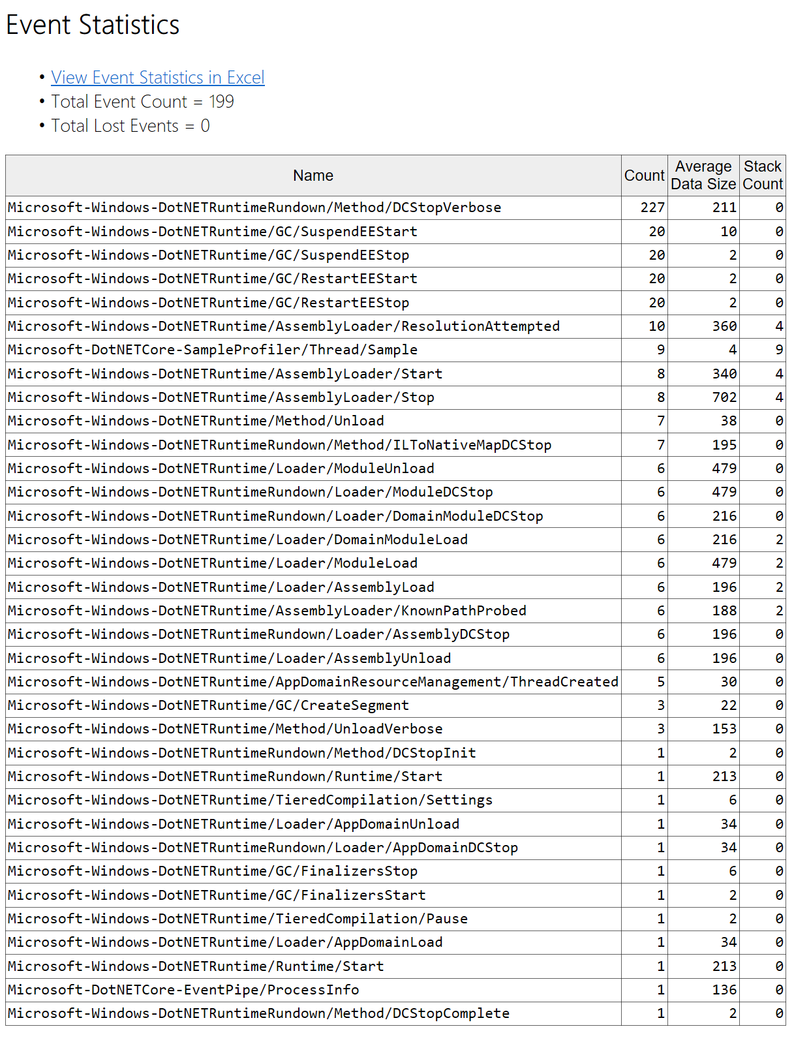The image size is (794, 1046).
Task: Click the DotNETRuntime/Method/Unload row name
Action: click(x=196, y=421)
